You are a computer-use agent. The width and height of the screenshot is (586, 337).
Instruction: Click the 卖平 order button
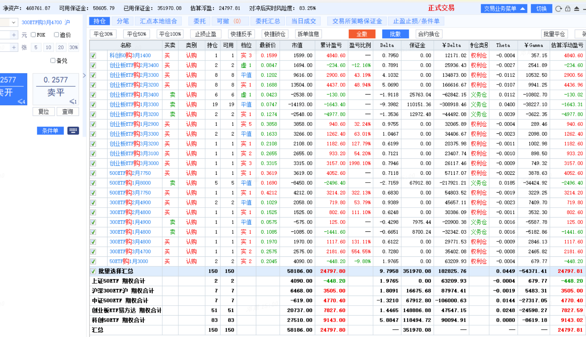[x=55, y=90]
